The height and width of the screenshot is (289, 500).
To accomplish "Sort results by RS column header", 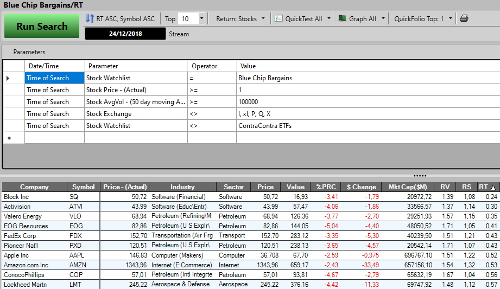I will (466, 187).
